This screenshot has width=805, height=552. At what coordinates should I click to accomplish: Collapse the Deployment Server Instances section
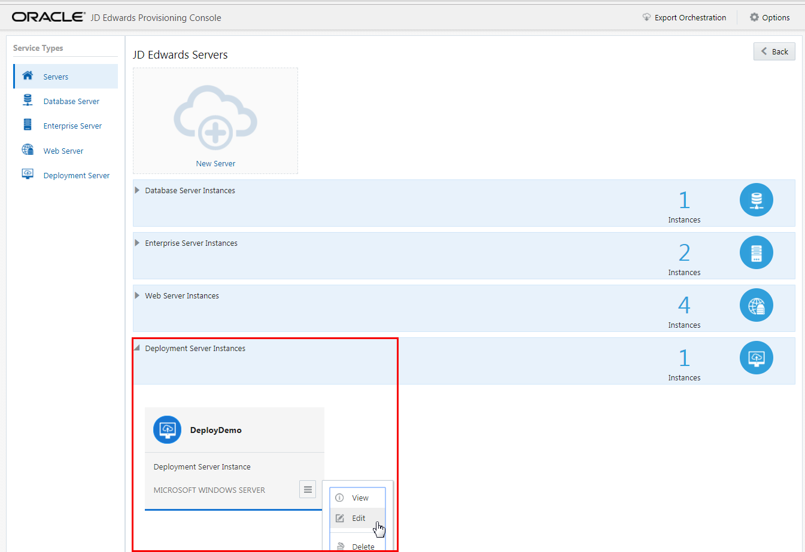pyautogui.click(x=137, y=347)
